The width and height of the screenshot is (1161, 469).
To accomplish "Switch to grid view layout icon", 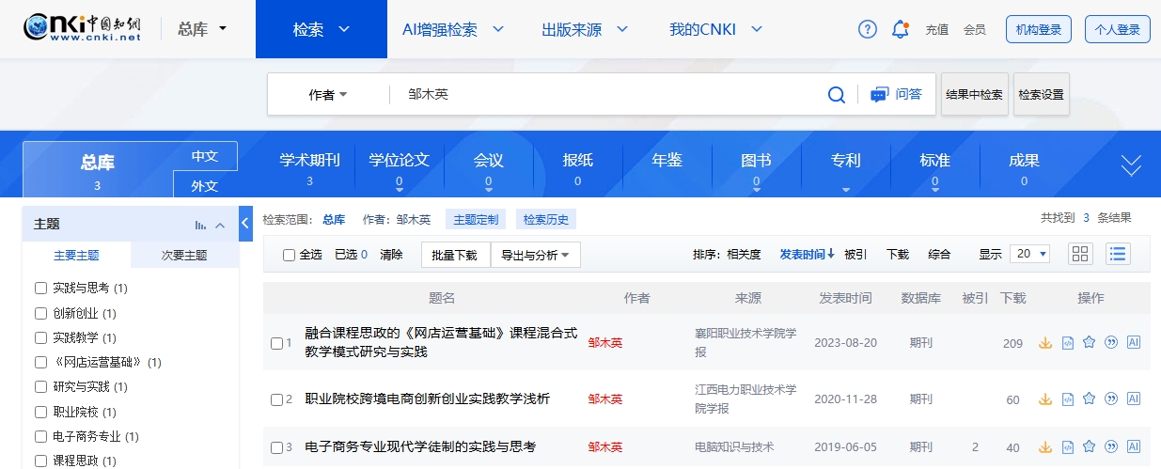I will [1080, 254].
